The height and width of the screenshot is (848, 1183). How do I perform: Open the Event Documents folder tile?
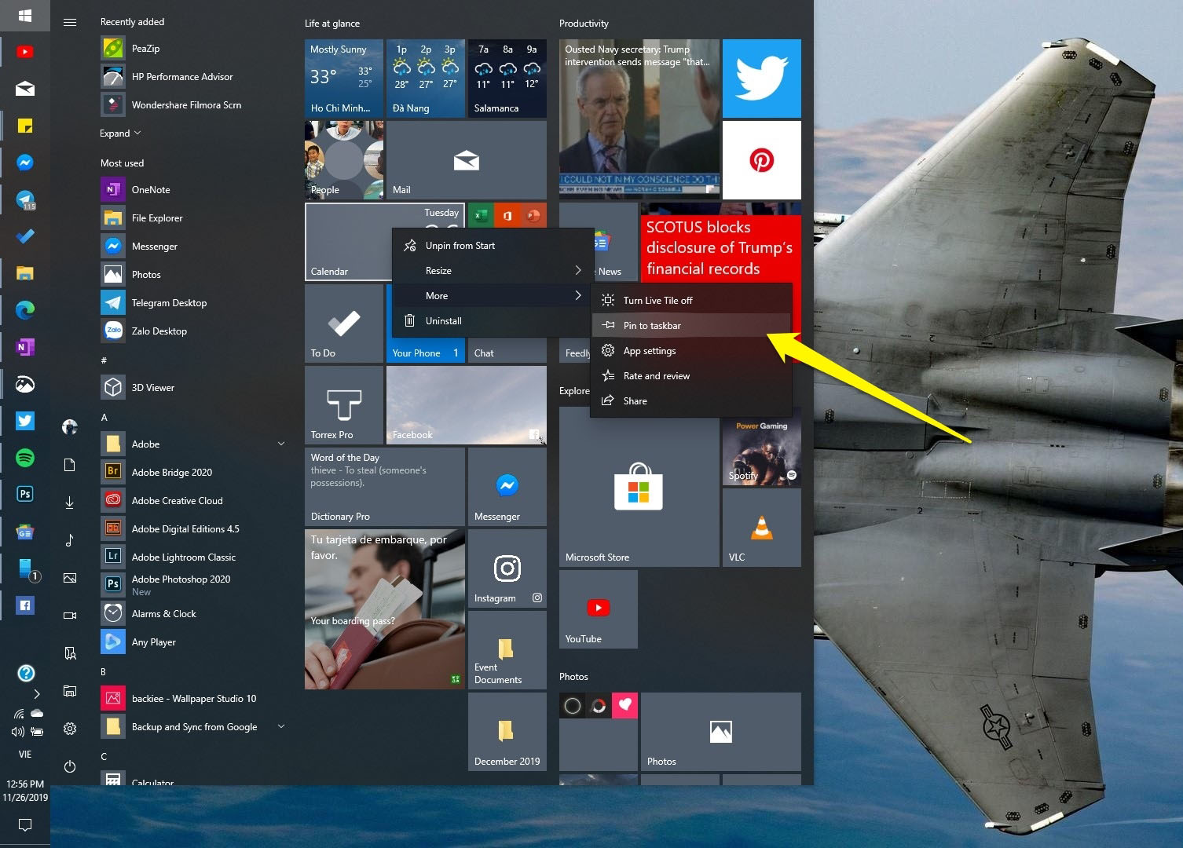tap(507, 650)
